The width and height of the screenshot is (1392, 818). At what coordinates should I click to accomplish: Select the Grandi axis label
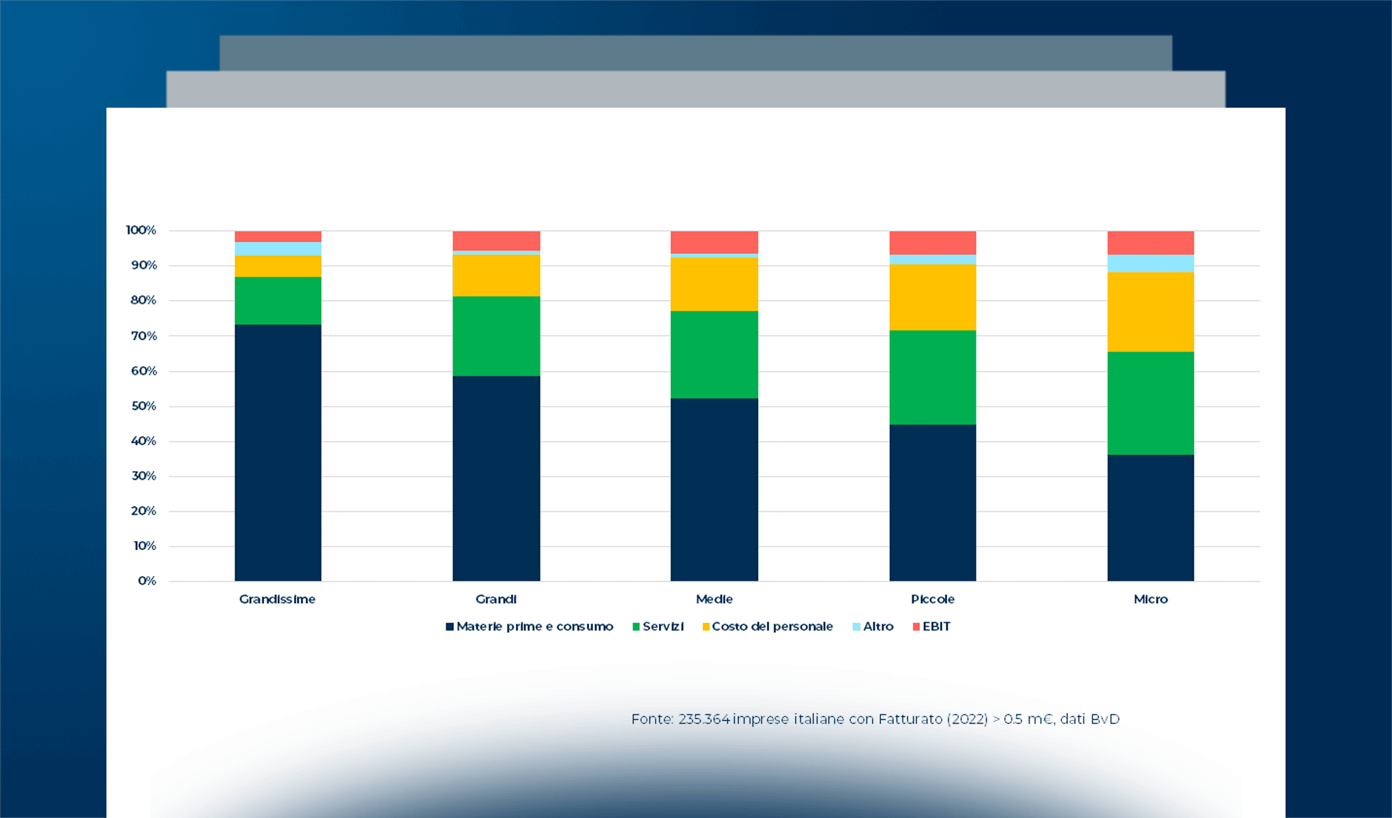pyautogui.click(x=496, y=599)
